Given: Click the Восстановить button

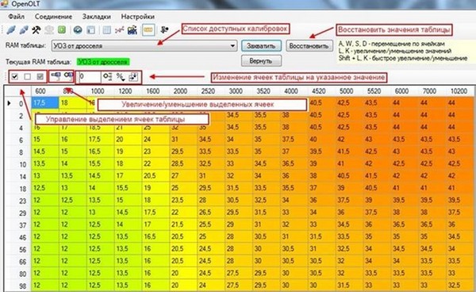Looking at the screenshot, I should tap(309, 46).
